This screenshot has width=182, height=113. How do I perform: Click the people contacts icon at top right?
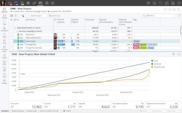coord(148,3)
